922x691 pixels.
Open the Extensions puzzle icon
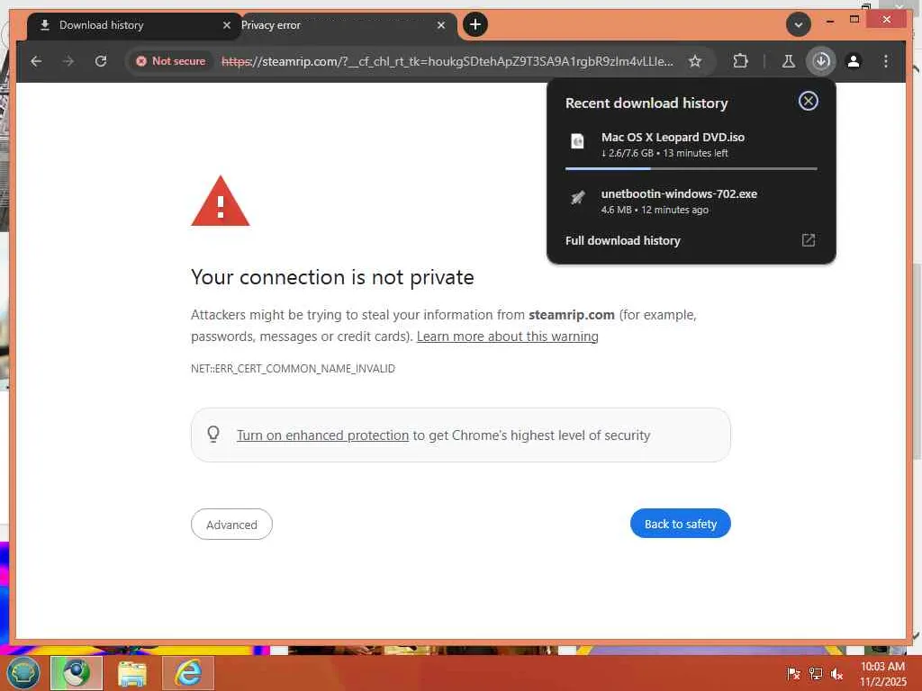pyautogui.click(x=740, y=61)
